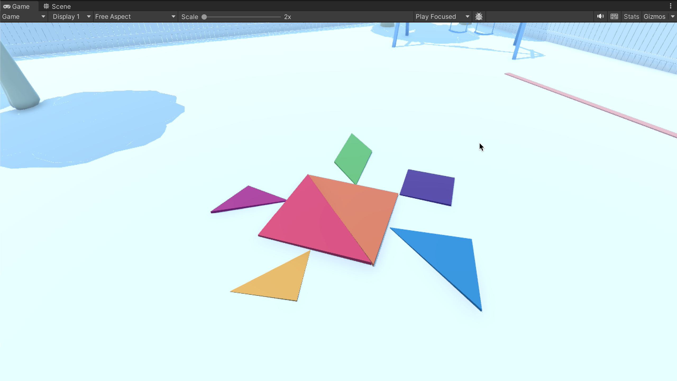Open the Play Focused dropdown
677x381 pixels.
(x=442, y=16)
